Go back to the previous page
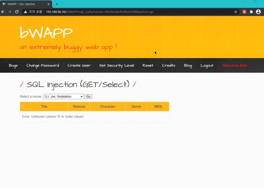Viewport: 264px width, 188px height. click(3, 12)
